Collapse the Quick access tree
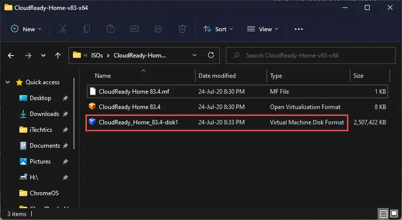 point(7,82)
